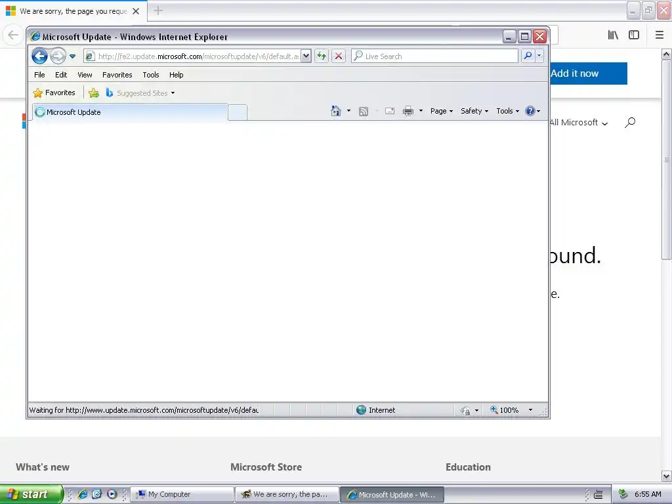Expand the zoom level dropdown arrow
This screenshot has height=504, width=672.
[530, 410]
